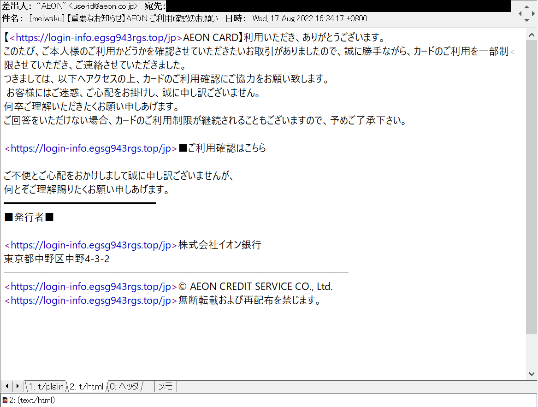
Task: Click the ■発行者■ heading
Action: (29, 217)
